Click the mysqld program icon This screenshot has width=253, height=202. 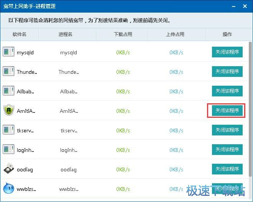(x=8, y=52)
